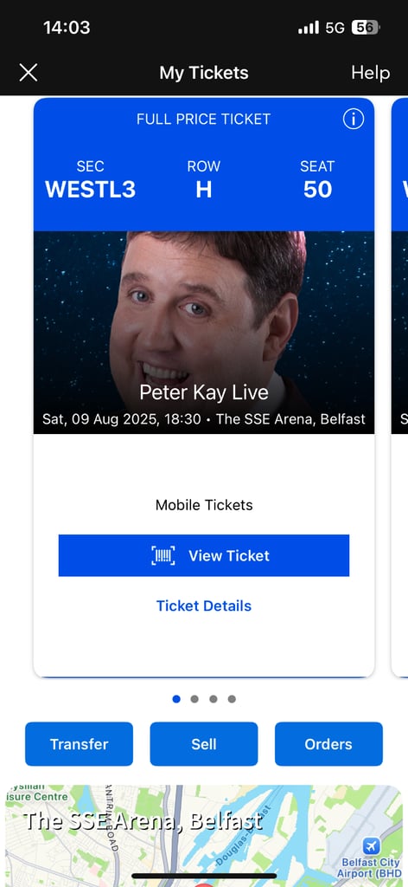This screenshot has width=408, height=887.
Task: Select the first page indicator dot
Action: [176, 699]
